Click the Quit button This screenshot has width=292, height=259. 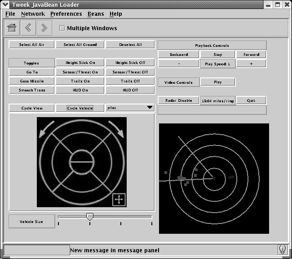tap(251, 100)
